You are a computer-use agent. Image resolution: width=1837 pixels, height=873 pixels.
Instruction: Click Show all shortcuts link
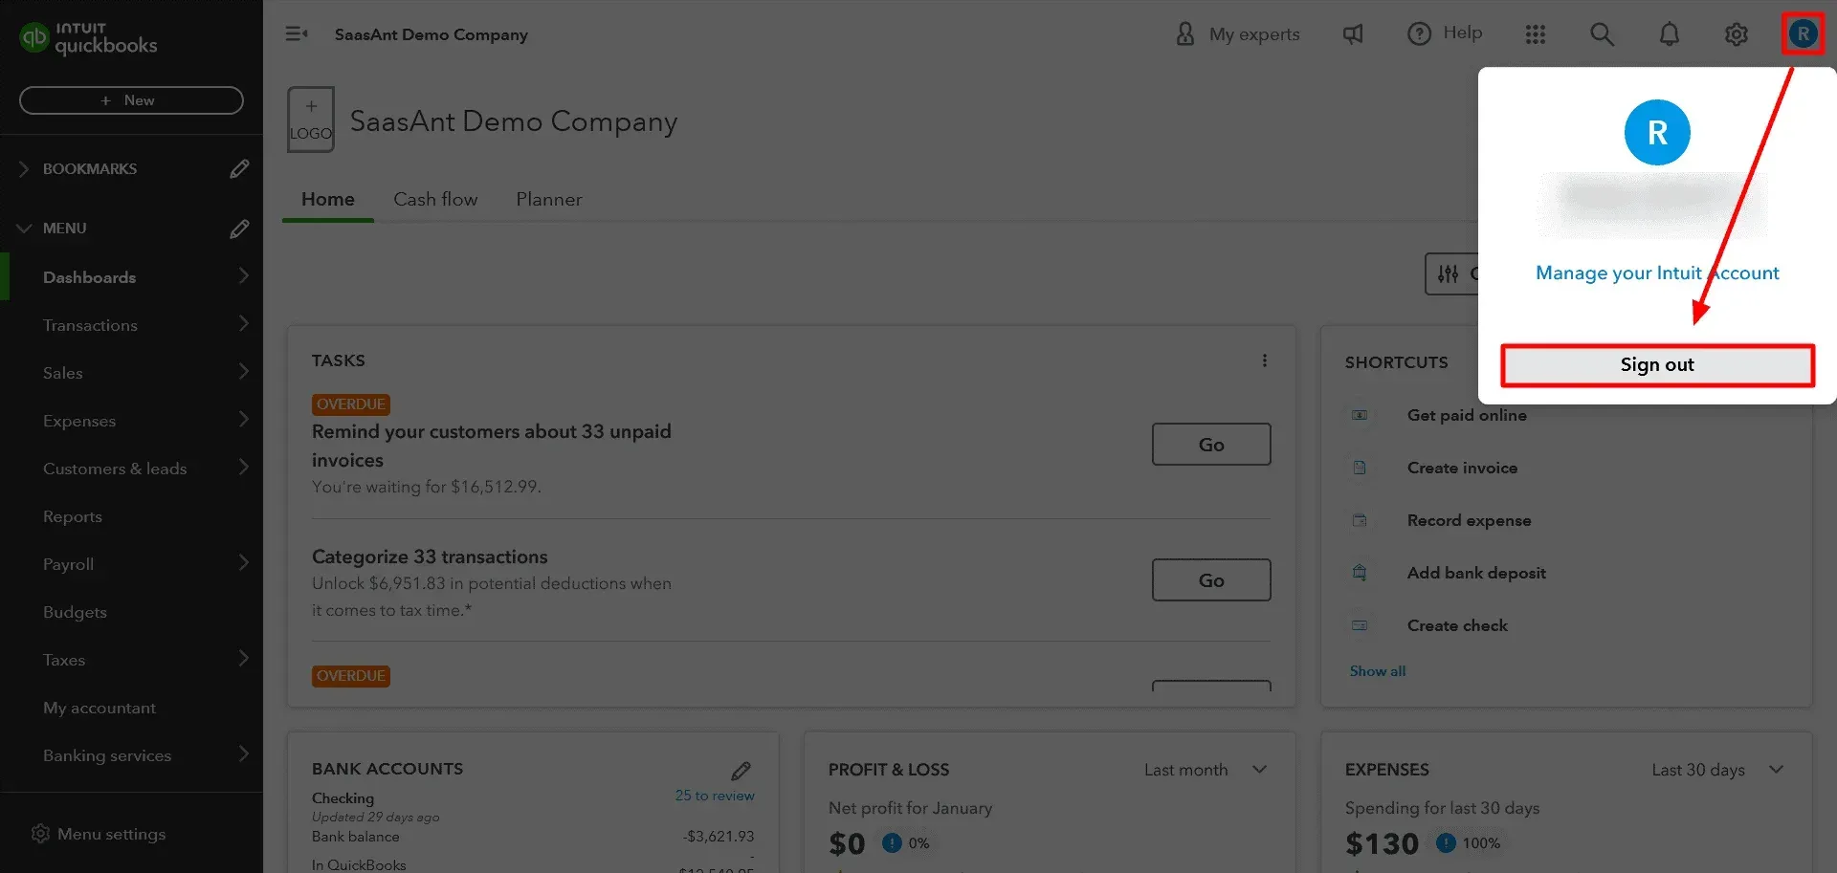coord(1378,671)
